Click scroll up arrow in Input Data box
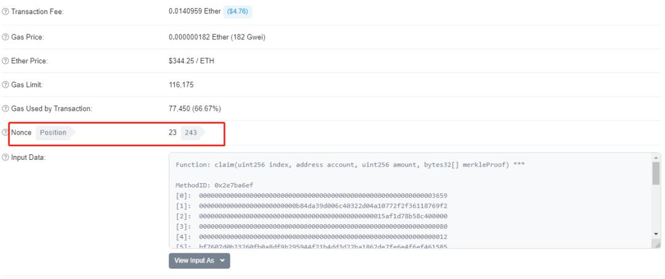 (x=656, y=157)
